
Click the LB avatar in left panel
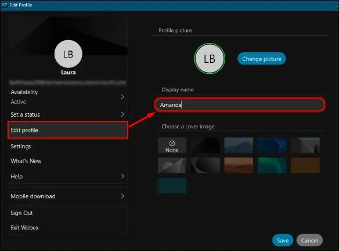click(68, 54)
